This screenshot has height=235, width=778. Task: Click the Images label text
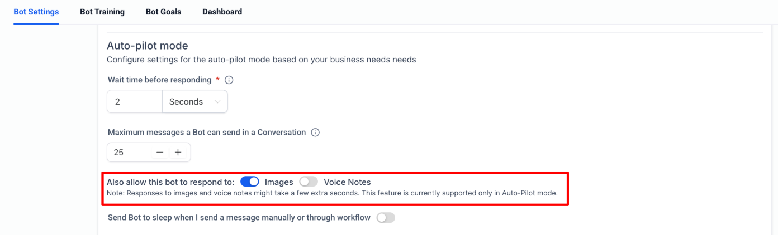[x=279, y=182]
